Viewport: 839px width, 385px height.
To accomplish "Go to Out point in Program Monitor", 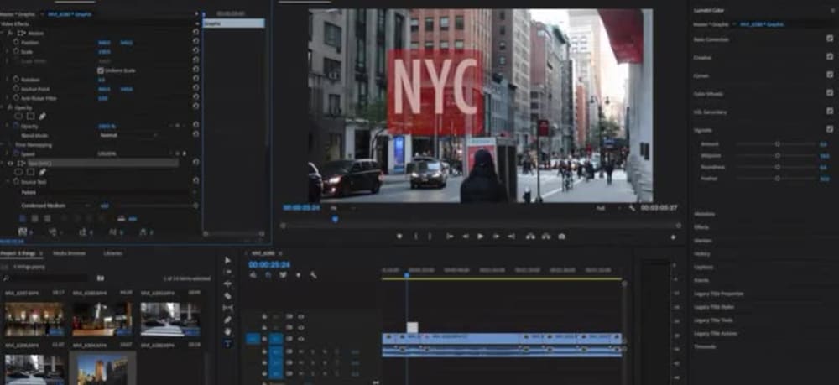I will (512, 237).
